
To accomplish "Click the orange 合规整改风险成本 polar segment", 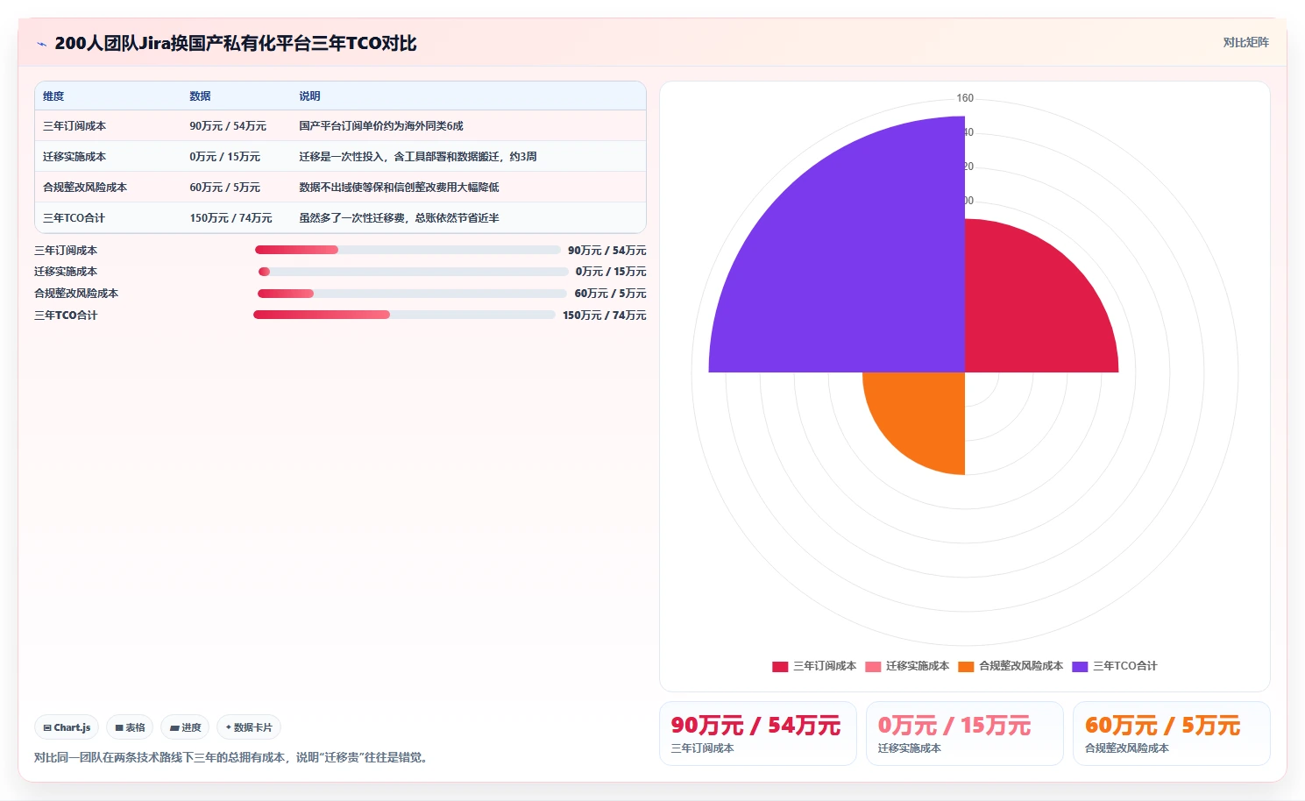I will coord(925,412).
